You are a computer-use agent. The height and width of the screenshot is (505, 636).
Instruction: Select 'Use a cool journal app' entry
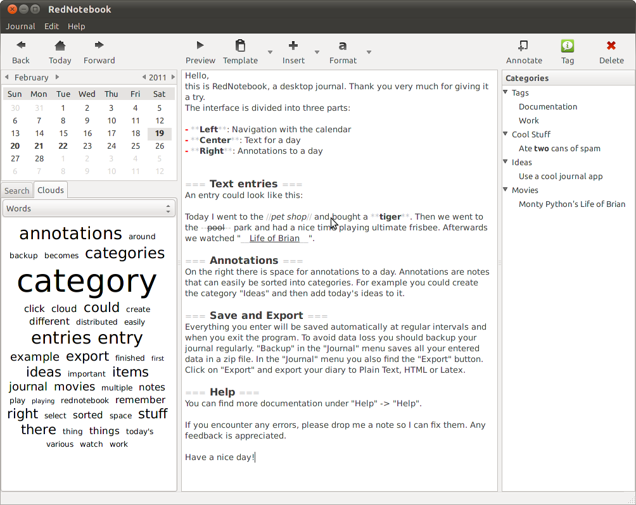click(x=561, y=177)
